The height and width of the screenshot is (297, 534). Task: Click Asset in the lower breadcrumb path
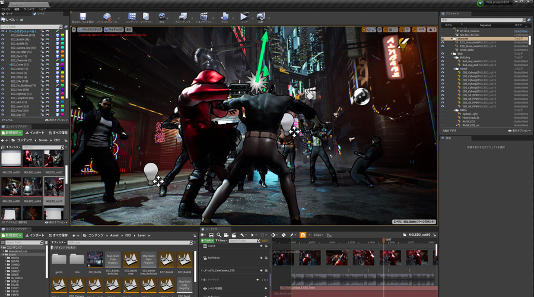pos(115,235)
